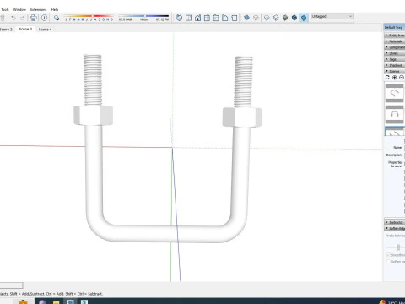
Task: Click the Default Tray title bar
Action: [394, 27]
